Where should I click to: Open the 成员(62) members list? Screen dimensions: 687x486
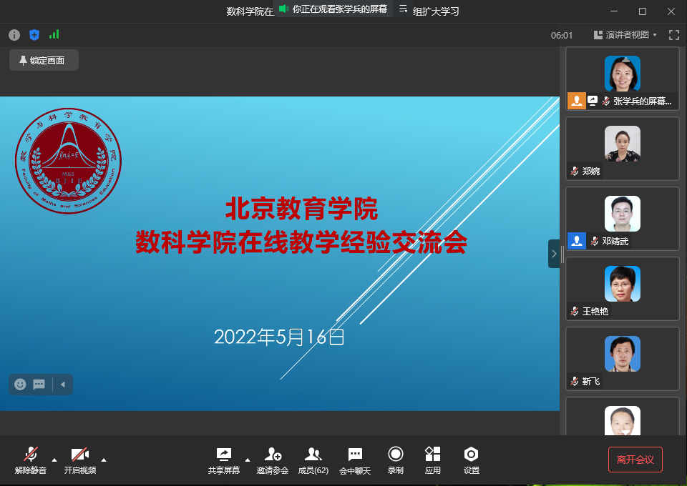(x=313, y=461)
